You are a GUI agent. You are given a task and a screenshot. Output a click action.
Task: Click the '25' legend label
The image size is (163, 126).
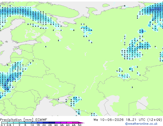point(50,125)
